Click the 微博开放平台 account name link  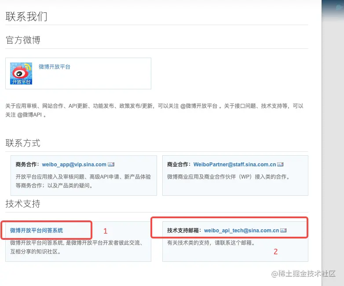(x=55, y=67)
